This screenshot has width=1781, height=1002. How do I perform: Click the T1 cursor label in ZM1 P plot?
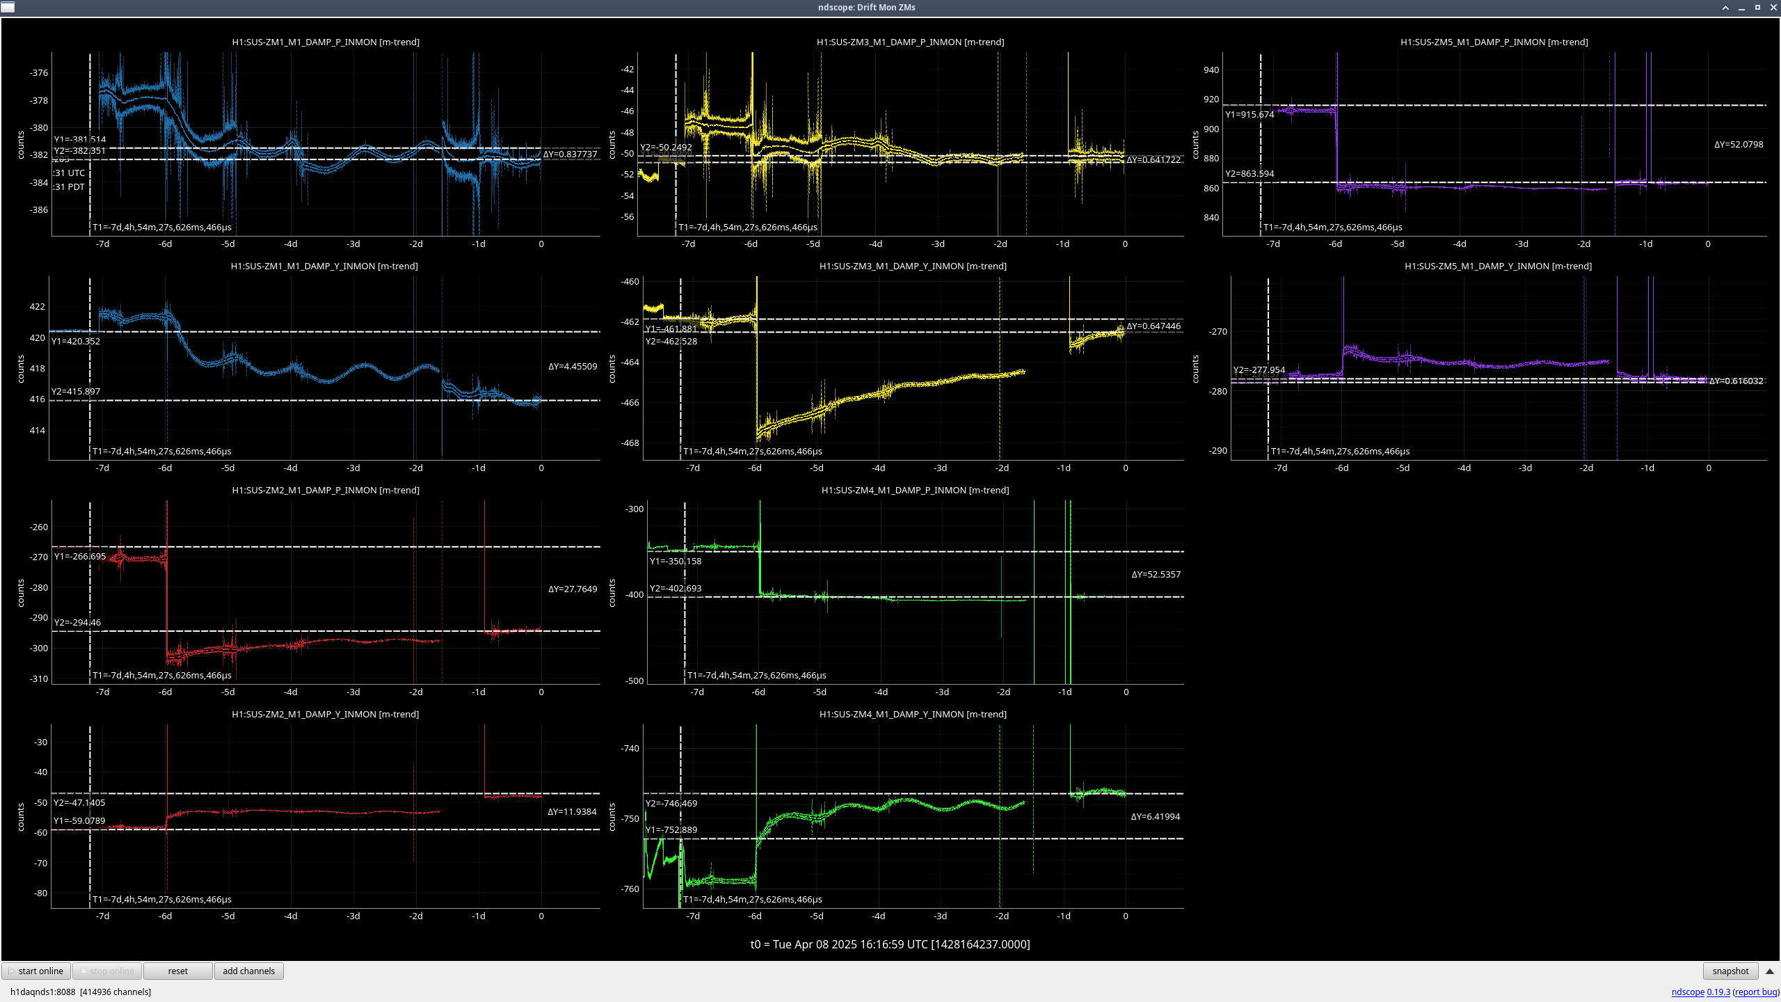162,227
